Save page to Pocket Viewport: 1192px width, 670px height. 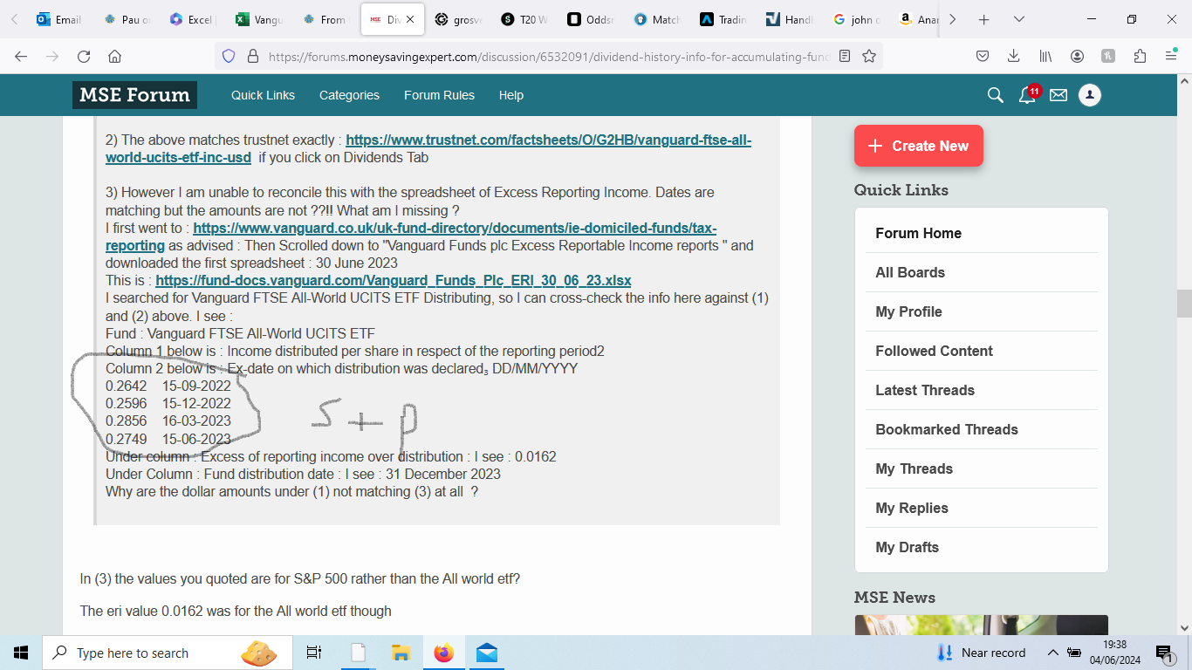(x=982, y=57)
